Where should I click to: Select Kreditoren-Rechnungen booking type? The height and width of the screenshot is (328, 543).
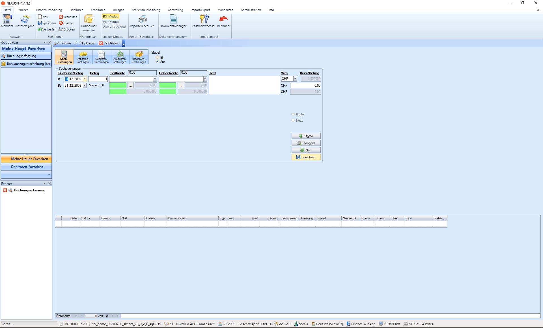point(139,57)
